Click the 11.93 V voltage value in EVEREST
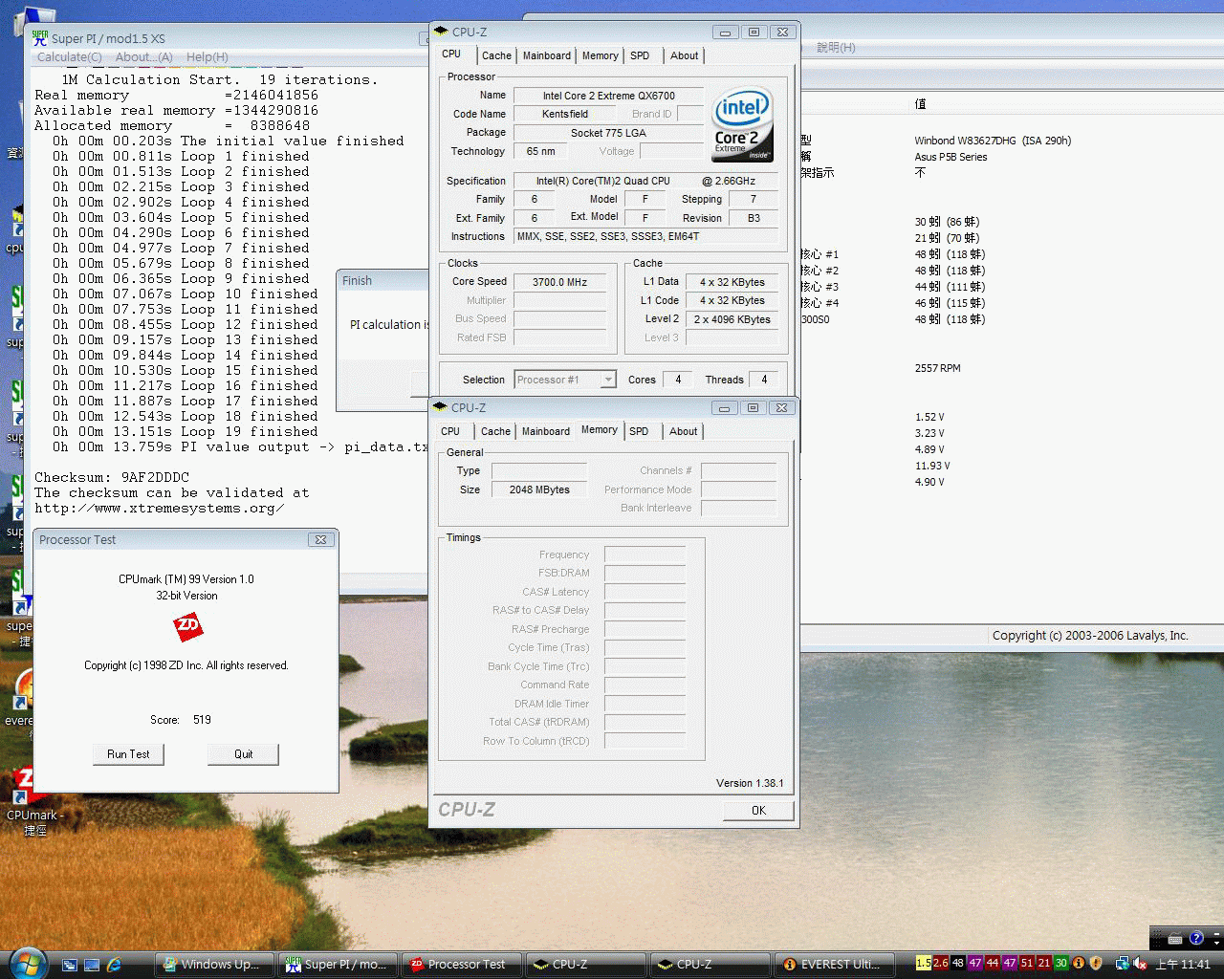 pyautogui.click(x=932, y=466)
